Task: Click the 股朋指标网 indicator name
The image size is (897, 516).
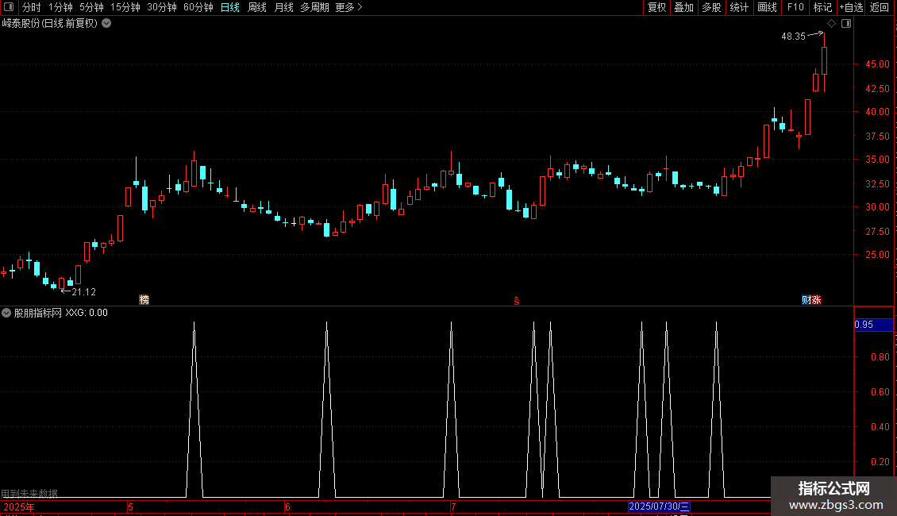Action: pyautogui.click(x=38, y=313)
